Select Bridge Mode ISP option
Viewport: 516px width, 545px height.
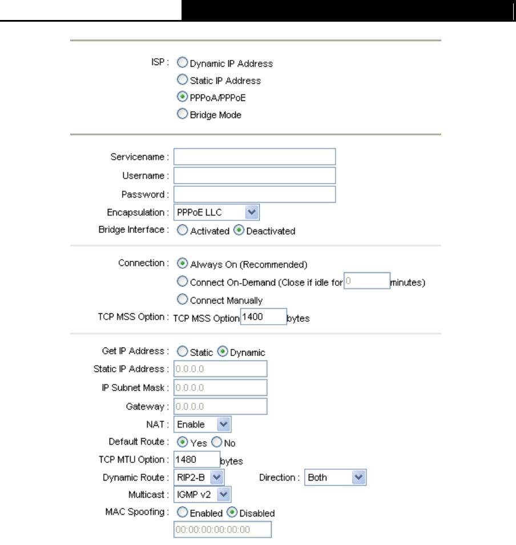click(x=182, y=114)
